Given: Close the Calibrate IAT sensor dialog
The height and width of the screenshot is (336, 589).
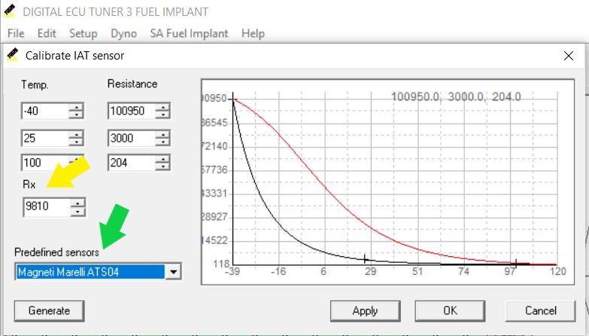Looking at the screenshot, I should [x=569, y=56].
